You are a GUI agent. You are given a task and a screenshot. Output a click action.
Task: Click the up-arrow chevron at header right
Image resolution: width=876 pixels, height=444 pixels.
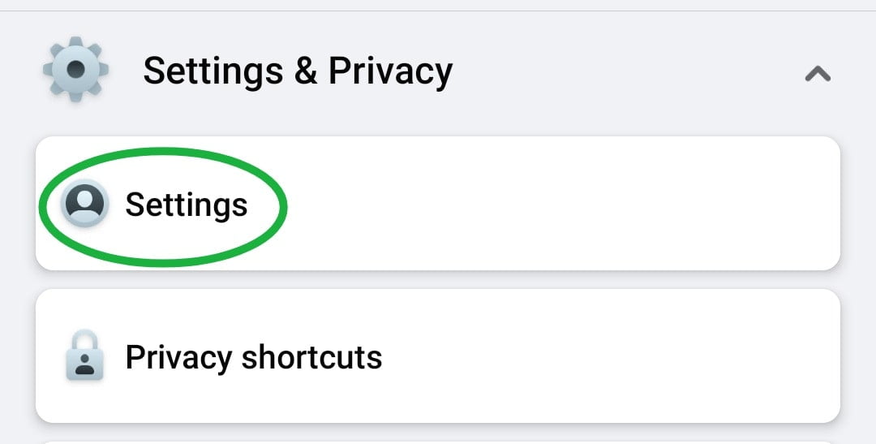818,73
